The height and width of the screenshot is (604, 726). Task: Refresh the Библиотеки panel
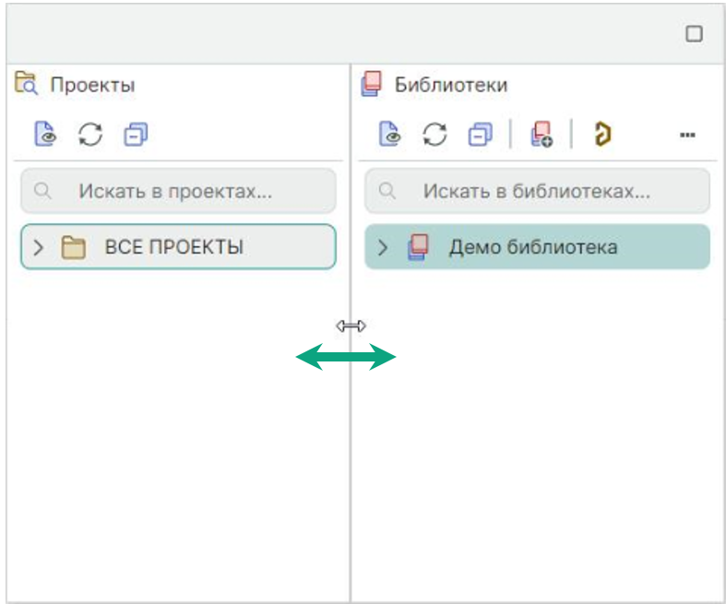click(x=434, y=135)
